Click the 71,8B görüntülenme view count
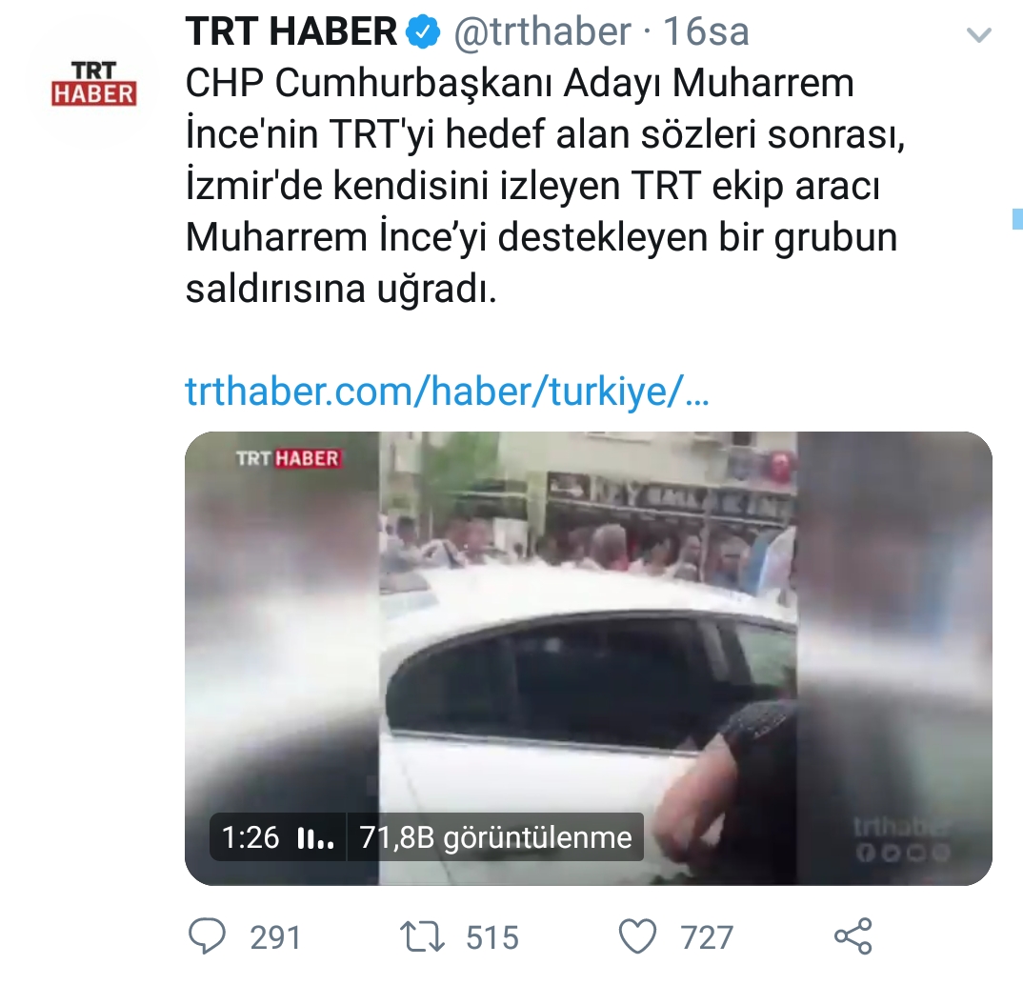Screen dimensions: 1023x985 pos(496,837)
